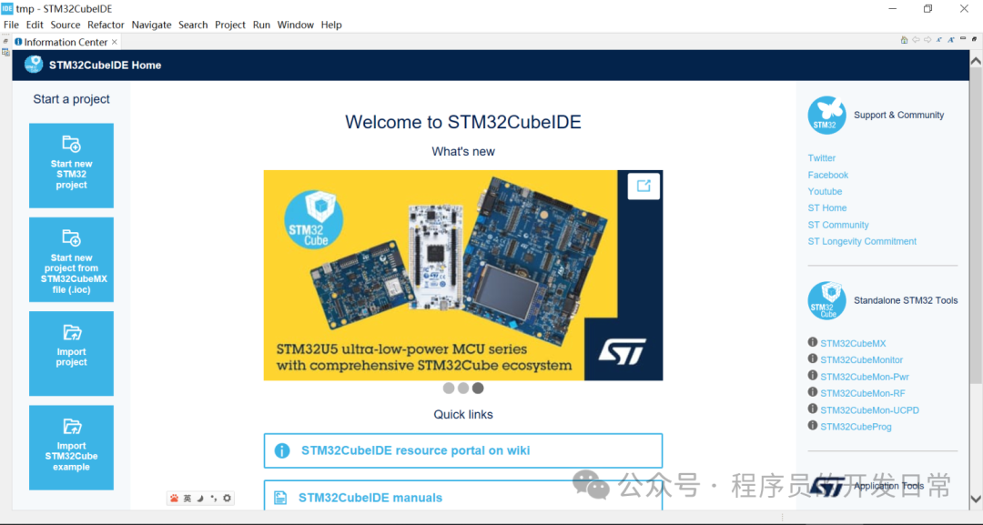Open the STM32CubeMon-Pwr tool link
983x525 pixels.
tap(865, 377)
